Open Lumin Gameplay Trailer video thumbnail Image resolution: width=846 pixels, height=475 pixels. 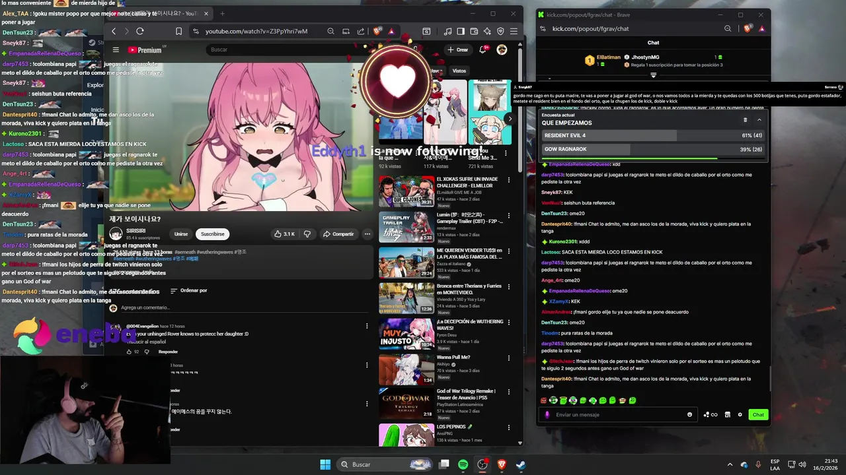coord(406,226)
